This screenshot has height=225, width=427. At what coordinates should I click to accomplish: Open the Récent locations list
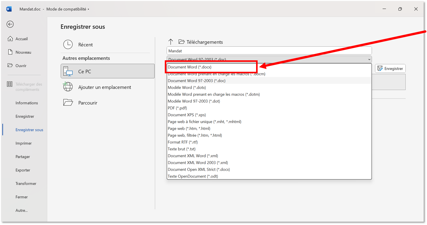click(107, 45)
